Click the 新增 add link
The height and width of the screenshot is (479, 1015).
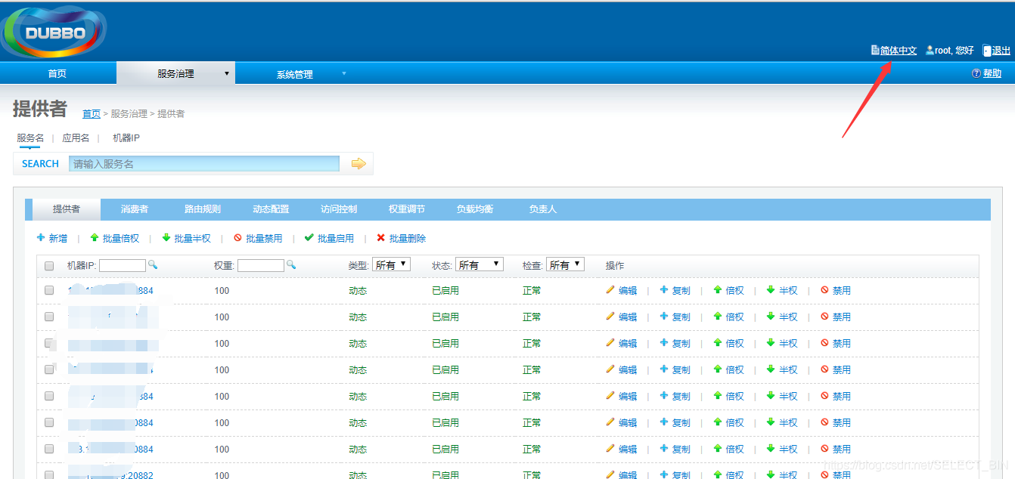pyautogui.click(x=58, y=238)
